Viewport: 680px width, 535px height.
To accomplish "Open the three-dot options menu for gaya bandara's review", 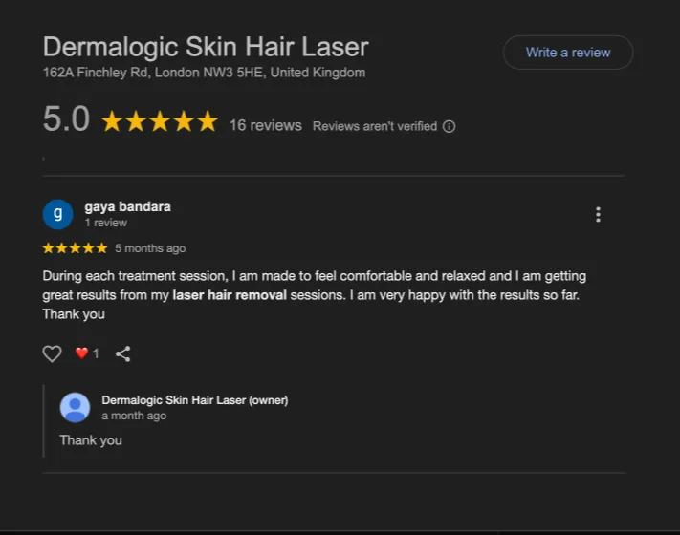I will (598, 214).
